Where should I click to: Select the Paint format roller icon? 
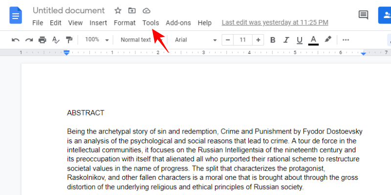[69, 40]
